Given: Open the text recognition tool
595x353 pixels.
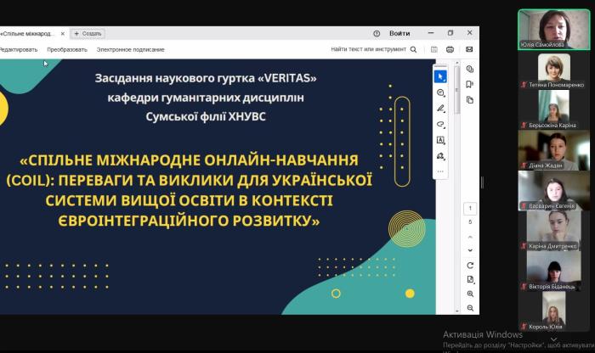Looking at the screenshot, I should 440,140.
